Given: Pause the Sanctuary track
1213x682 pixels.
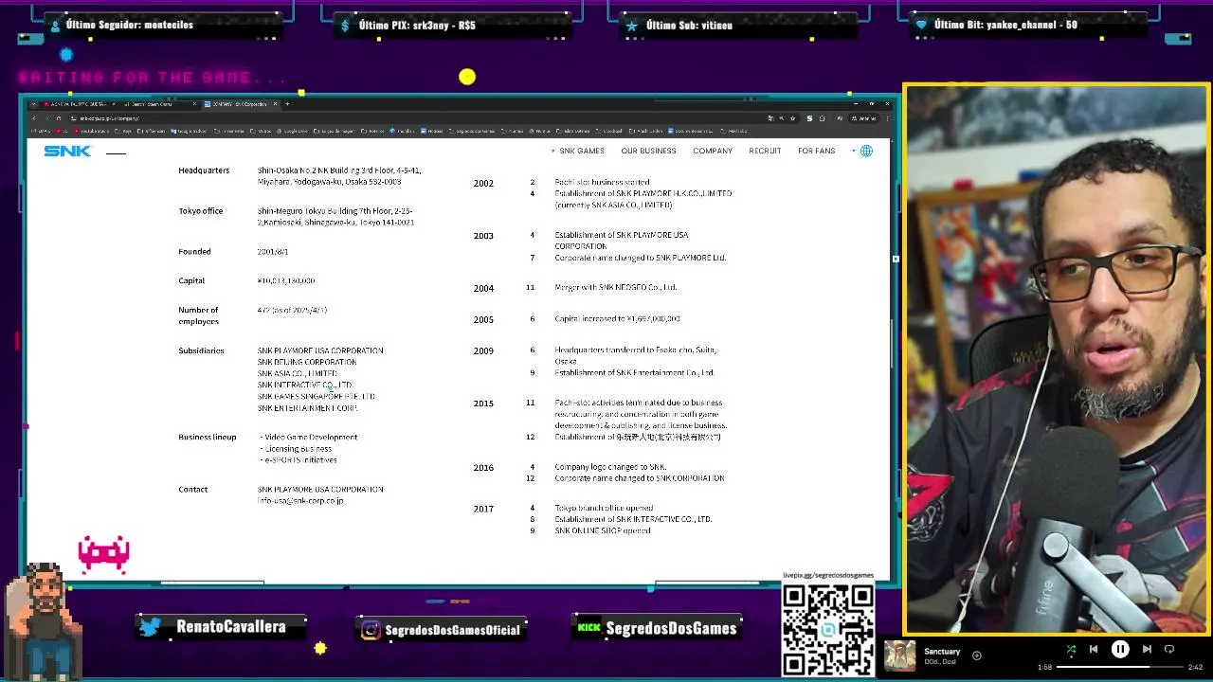Looking at the screenshot, I should coord(1120,649).
